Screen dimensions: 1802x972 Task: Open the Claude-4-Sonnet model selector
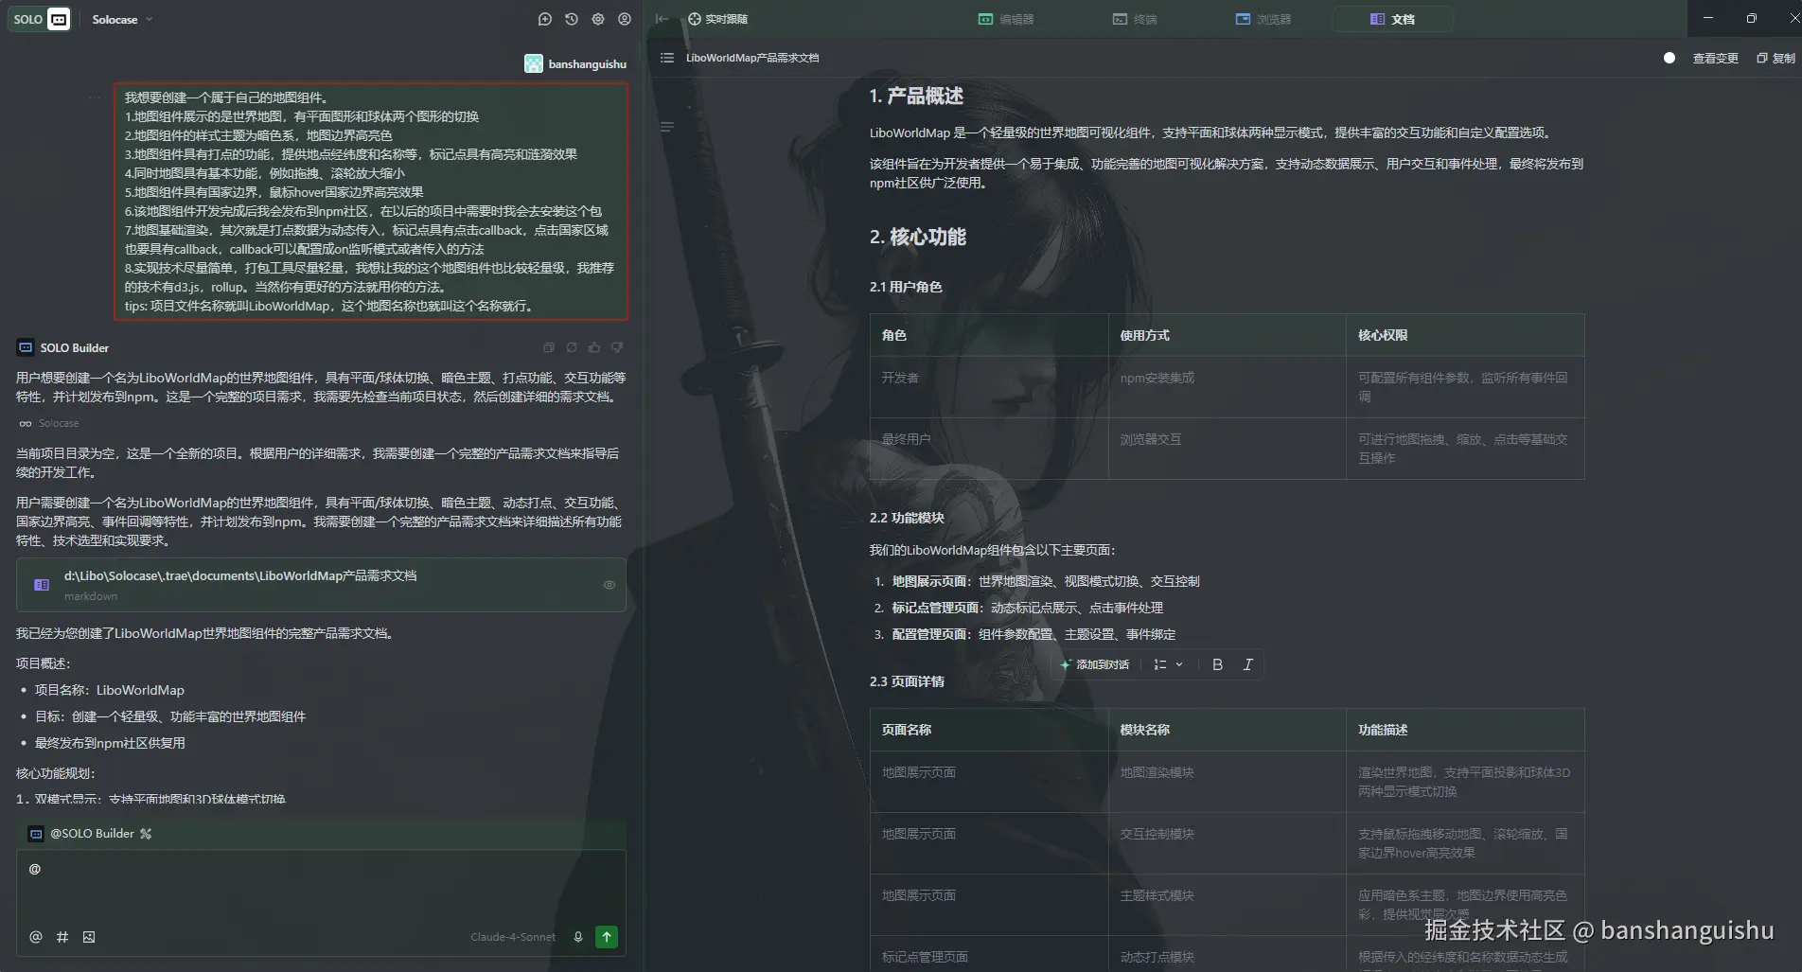coord(513,937)
